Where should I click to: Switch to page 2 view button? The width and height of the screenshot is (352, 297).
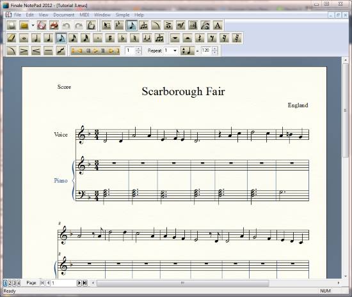[10, 283]
